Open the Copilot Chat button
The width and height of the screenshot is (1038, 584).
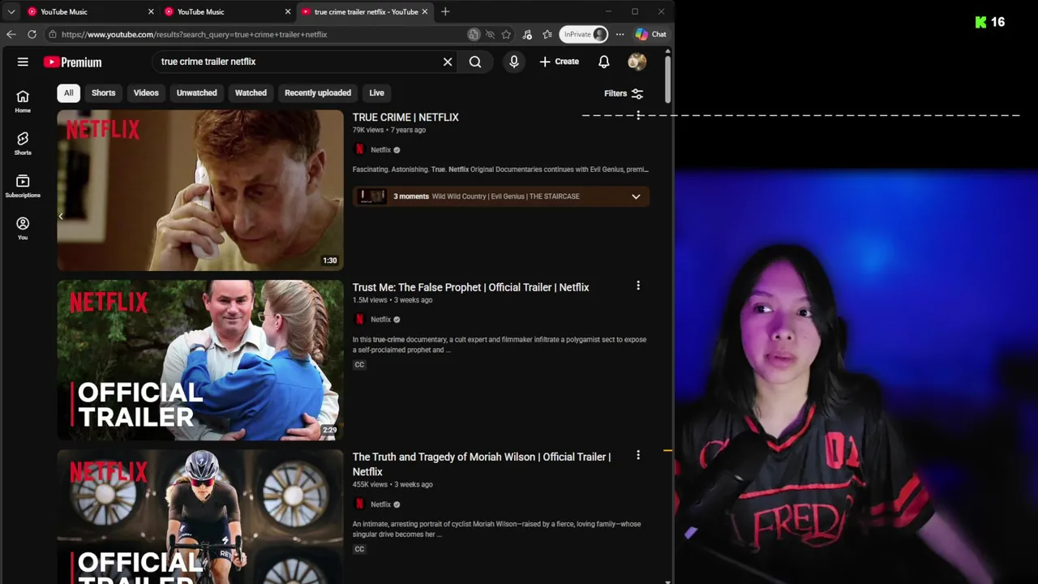tap(651, 34)
